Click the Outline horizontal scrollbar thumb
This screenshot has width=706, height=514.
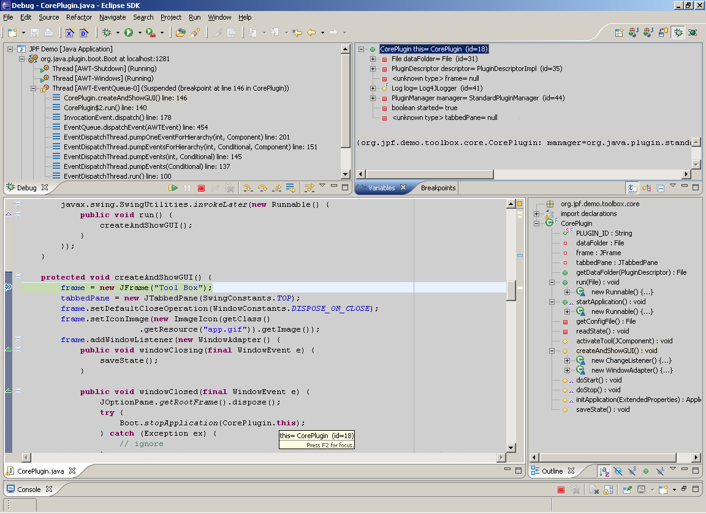[608, 457]
